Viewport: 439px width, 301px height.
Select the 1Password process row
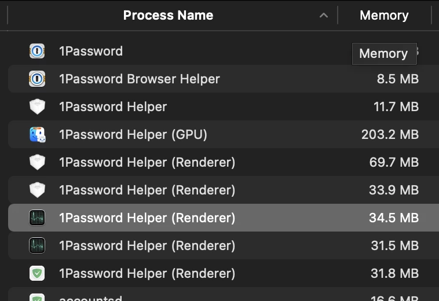[224, 51]
